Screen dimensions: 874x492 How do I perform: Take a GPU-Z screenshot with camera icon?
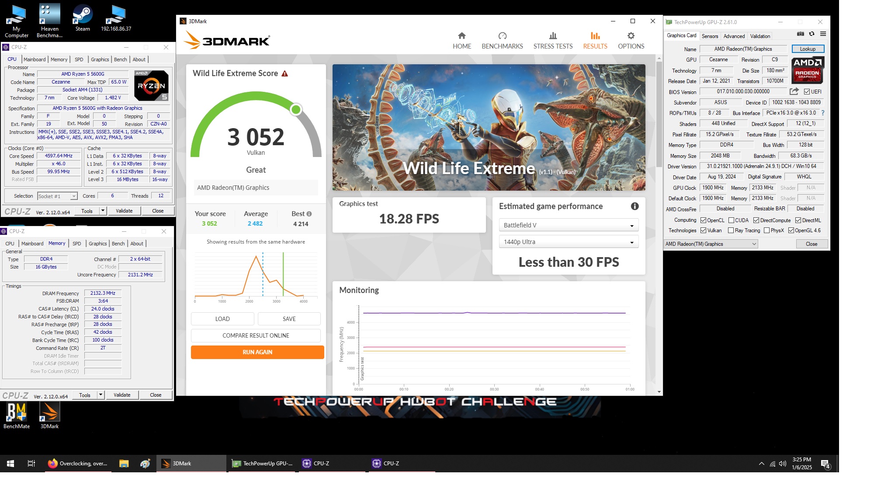[x=800, y=34]
